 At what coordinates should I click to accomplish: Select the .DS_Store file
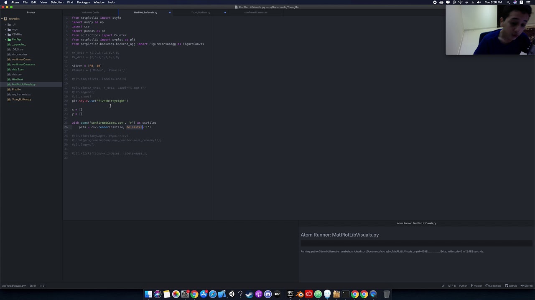[x=18, y=49]
